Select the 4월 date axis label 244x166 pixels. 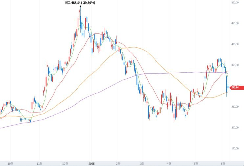[169, 163]
